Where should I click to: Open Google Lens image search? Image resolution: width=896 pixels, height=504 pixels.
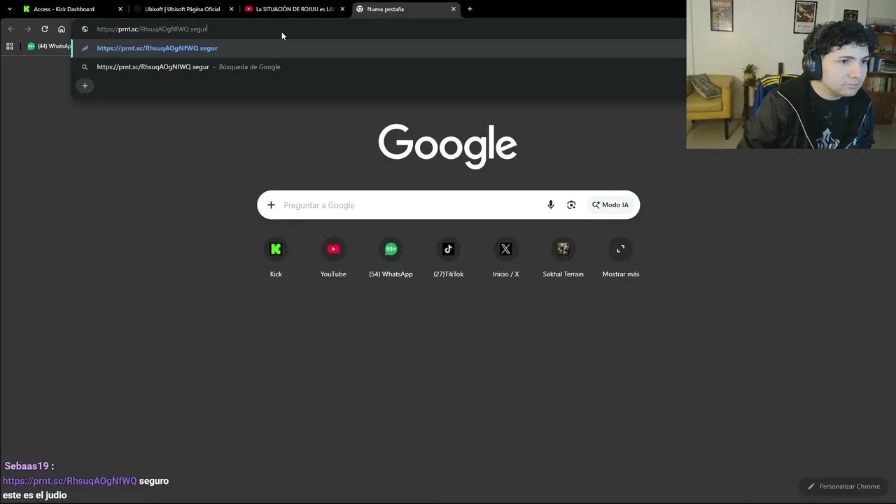[x=571, y=205]
